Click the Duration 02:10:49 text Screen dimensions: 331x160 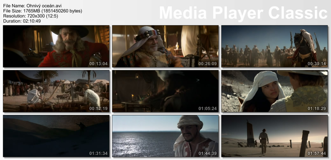[x=22, y=21]
